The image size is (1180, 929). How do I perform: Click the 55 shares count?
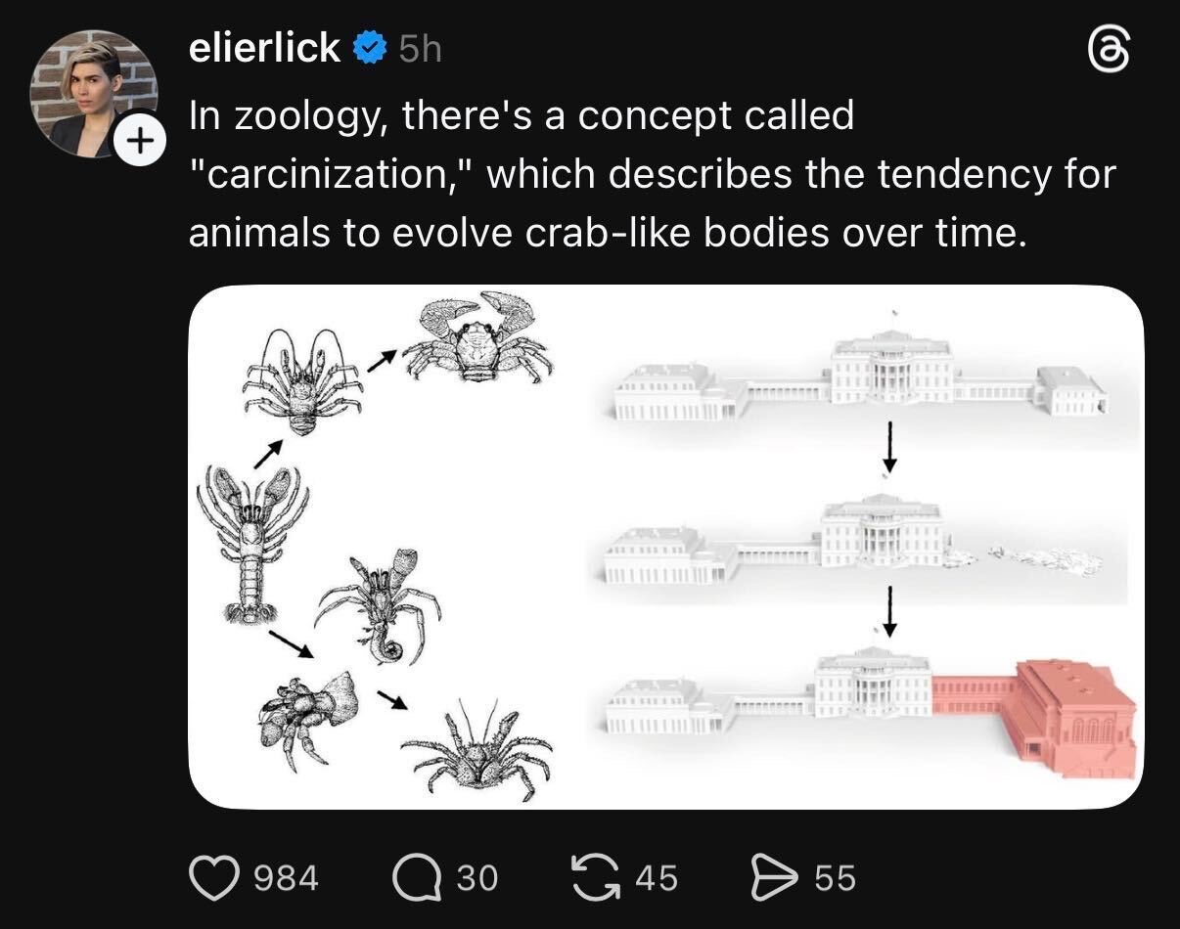pyautogui.click(x=835, y=877)
